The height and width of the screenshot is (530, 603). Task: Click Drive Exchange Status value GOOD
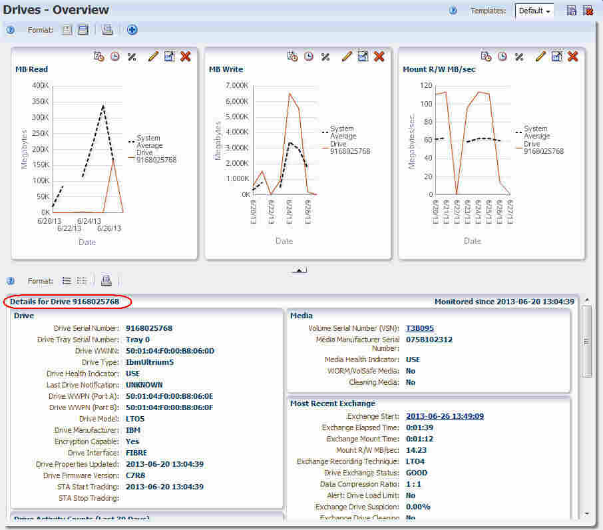[417, 473]
